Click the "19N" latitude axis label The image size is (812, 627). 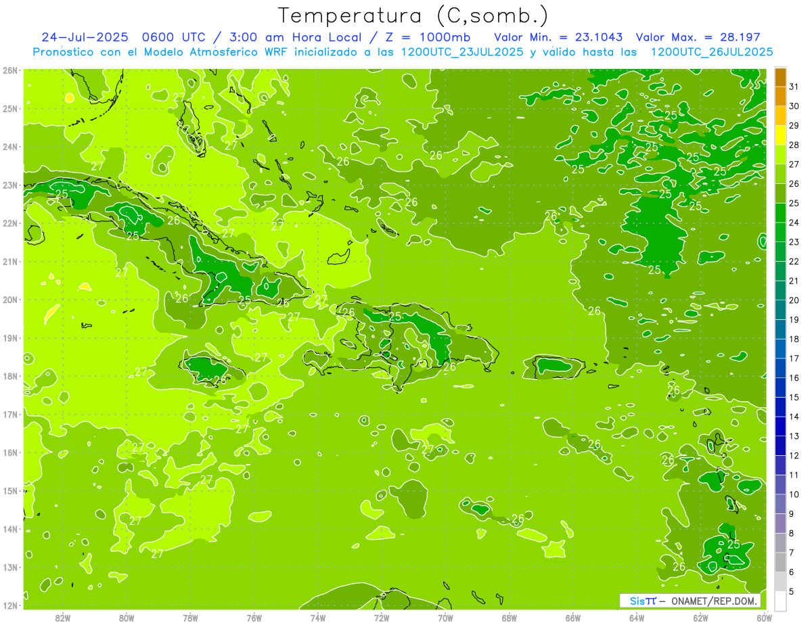pyautogui.click(x=10, y=338)
